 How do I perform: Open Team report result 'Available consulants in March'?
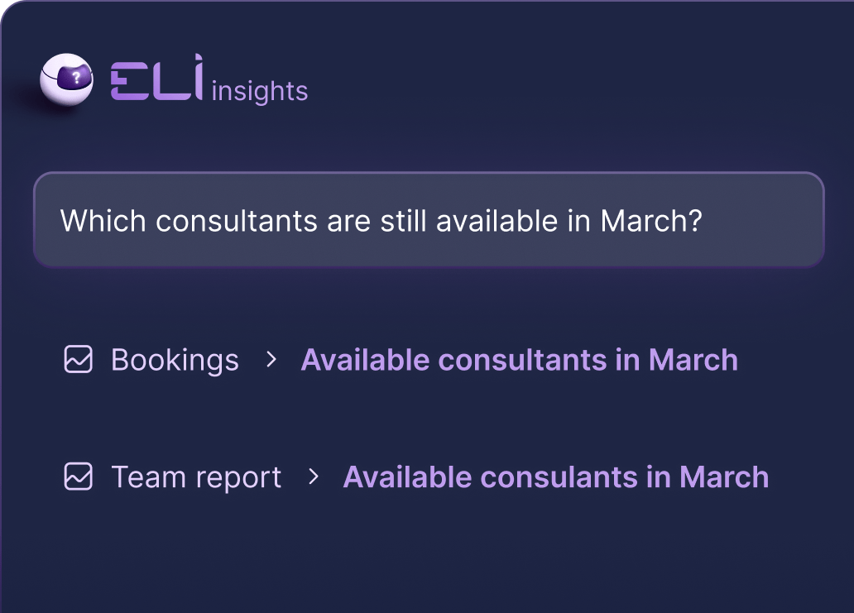(x=555, y=477)
